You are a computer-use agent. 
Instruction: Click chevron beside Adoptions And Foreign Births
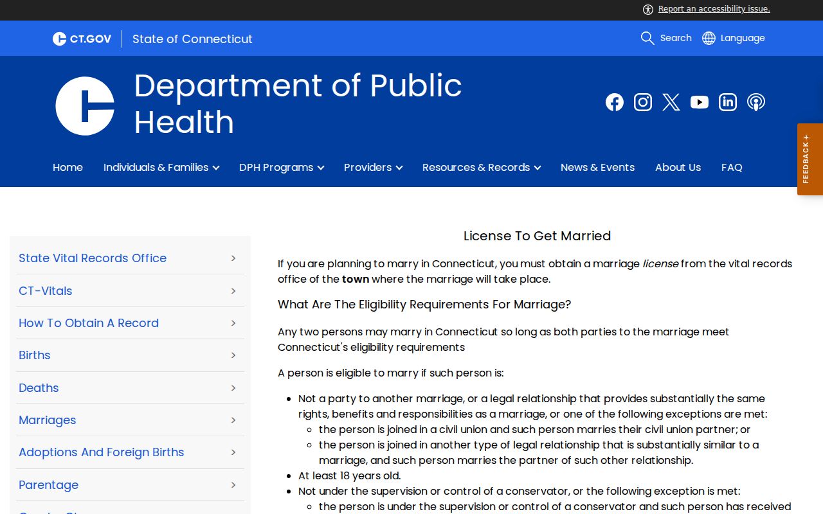tap(233, 452)
